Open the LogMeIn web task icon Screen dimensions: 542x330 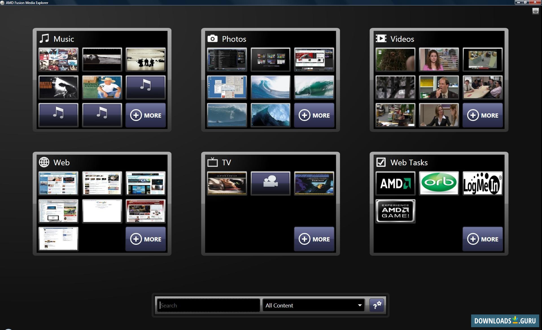(x=482, y=183)
